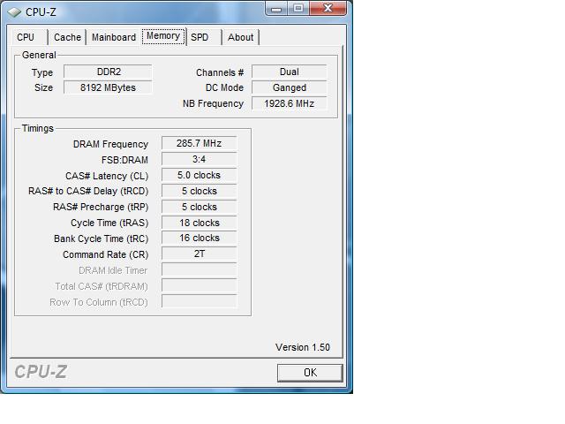Click the Size label in General
Screen dimensions: 565x424
point(43,87)
